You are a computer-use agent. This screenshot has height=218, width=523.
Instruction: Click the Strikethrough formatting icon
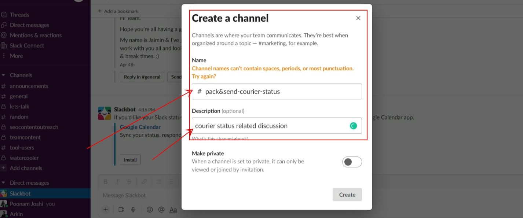click(129, 181)
